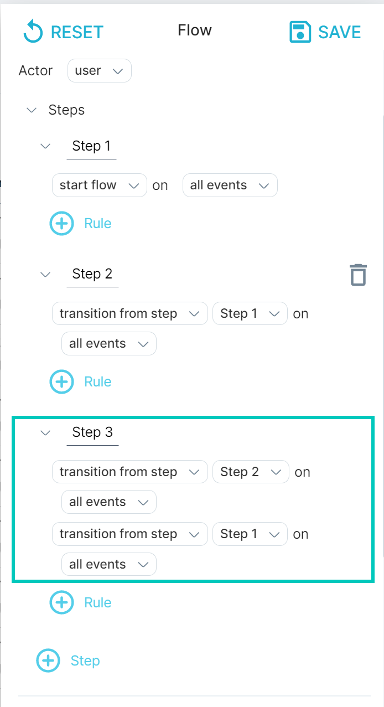Collapse Step 3 using its chevron
This screenshot has width=384, height=707.
click(x=45, y=432)
